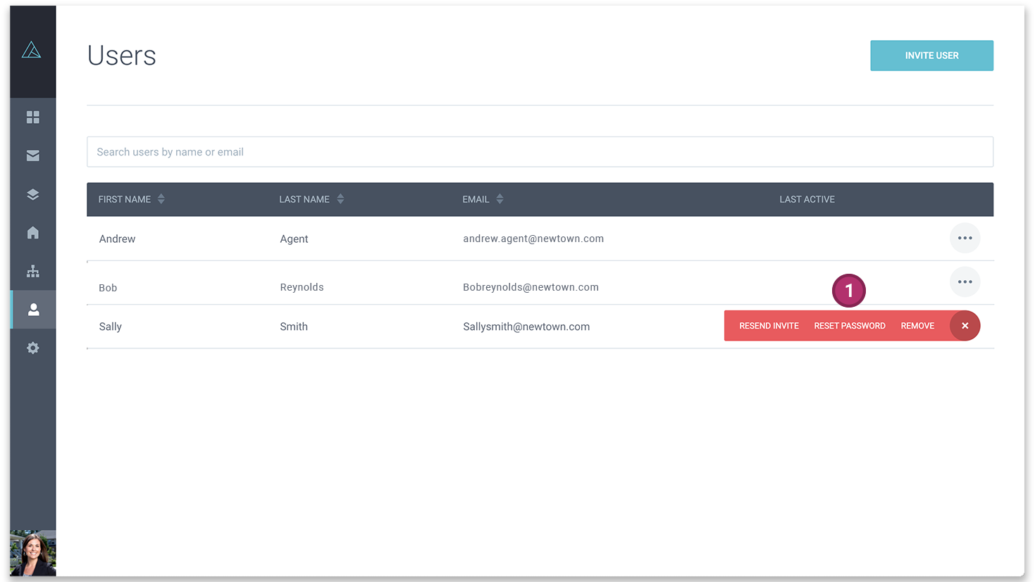Open the organization hierarchy icon in sidebar

(x=32, y=271)
